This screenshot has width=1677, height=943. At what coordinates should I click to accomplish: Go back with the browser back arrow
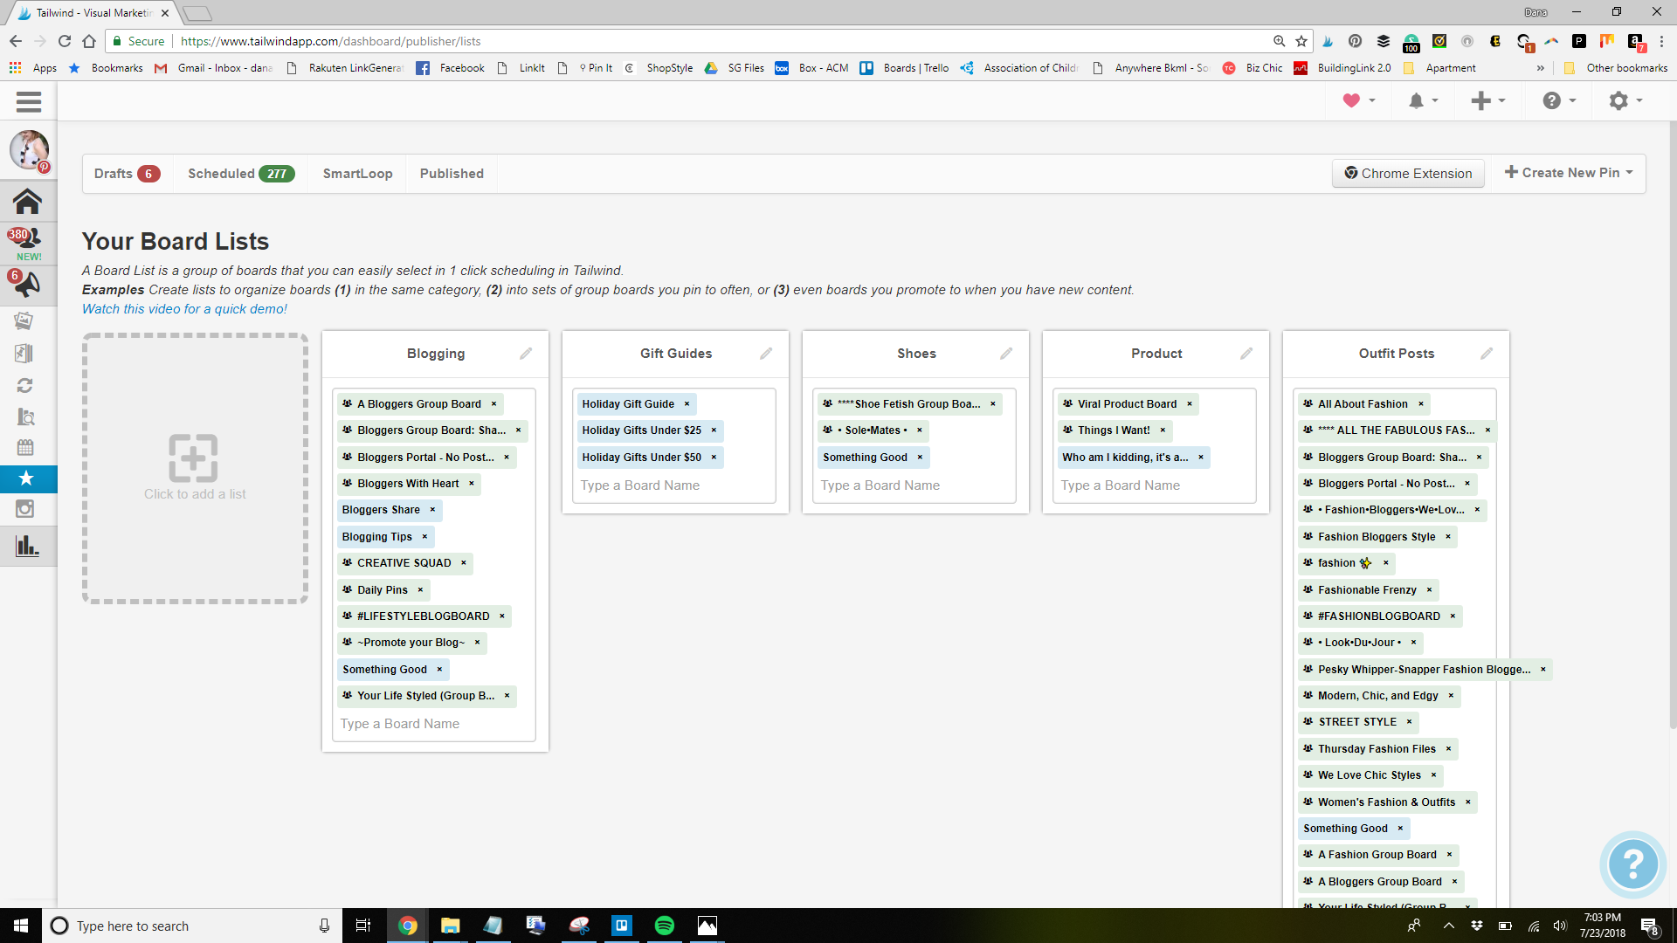[16, 41]
